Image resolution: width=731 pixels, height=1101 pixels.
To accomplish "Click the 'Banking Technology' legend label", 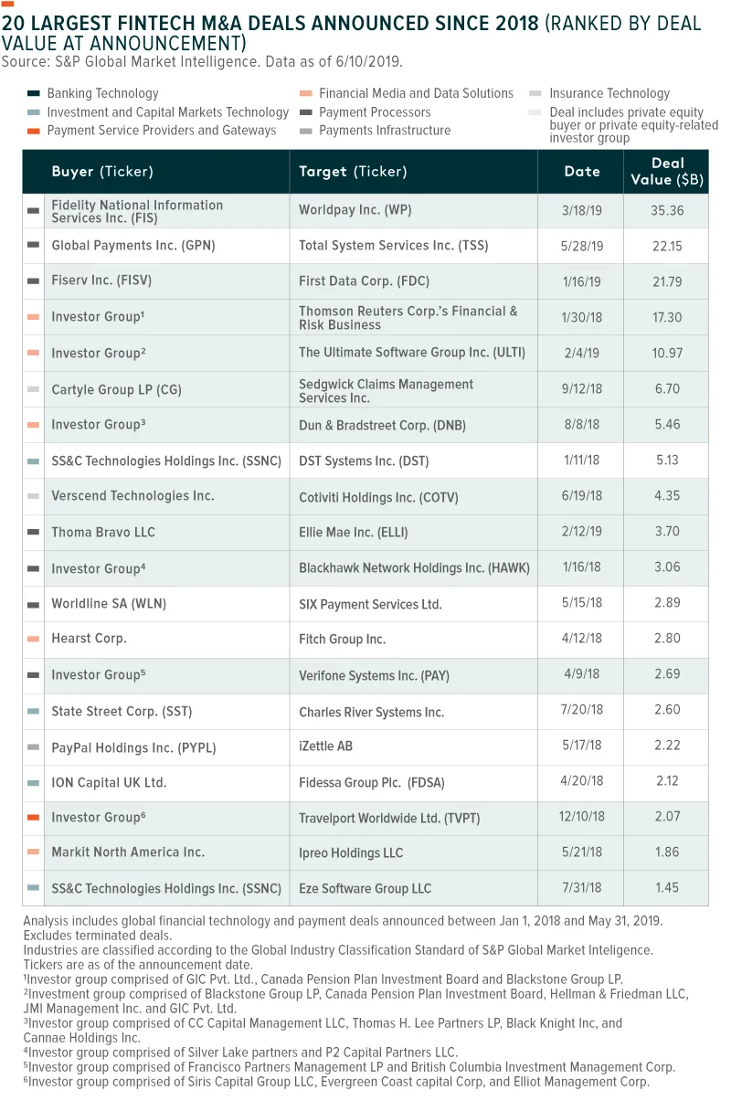I will [x=102, y=93].
